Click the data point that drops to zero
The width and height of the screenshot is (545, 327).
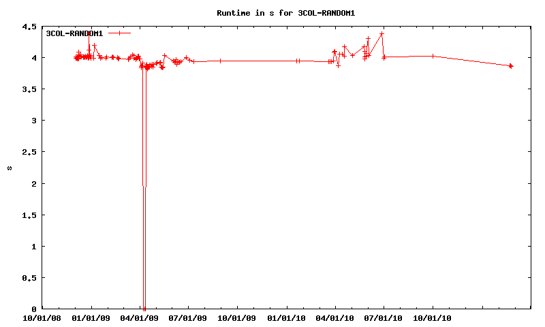coord(144,308)
